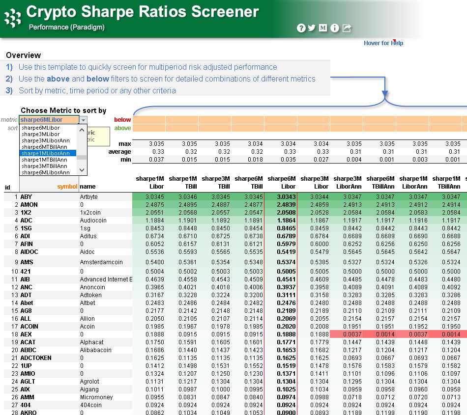Viewport: 467px width, 415px height.
Task: Click the Micromoney name cell
Action: (x=106, y=397)
